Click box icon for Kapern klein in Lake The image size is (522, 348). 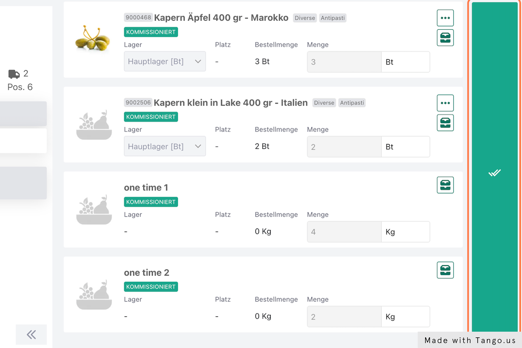(445, 122)
